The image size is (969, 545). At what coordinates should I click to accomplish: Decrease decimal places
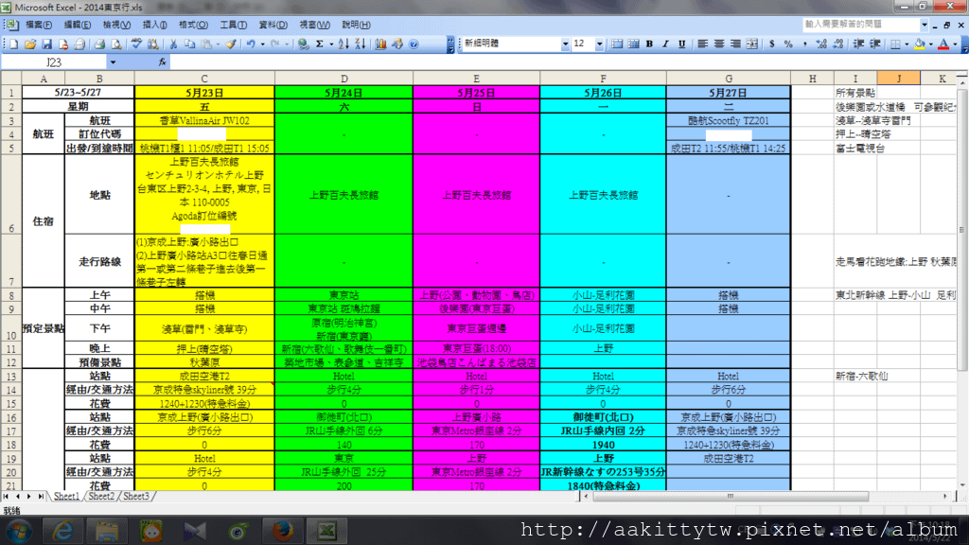pos(838,44)
